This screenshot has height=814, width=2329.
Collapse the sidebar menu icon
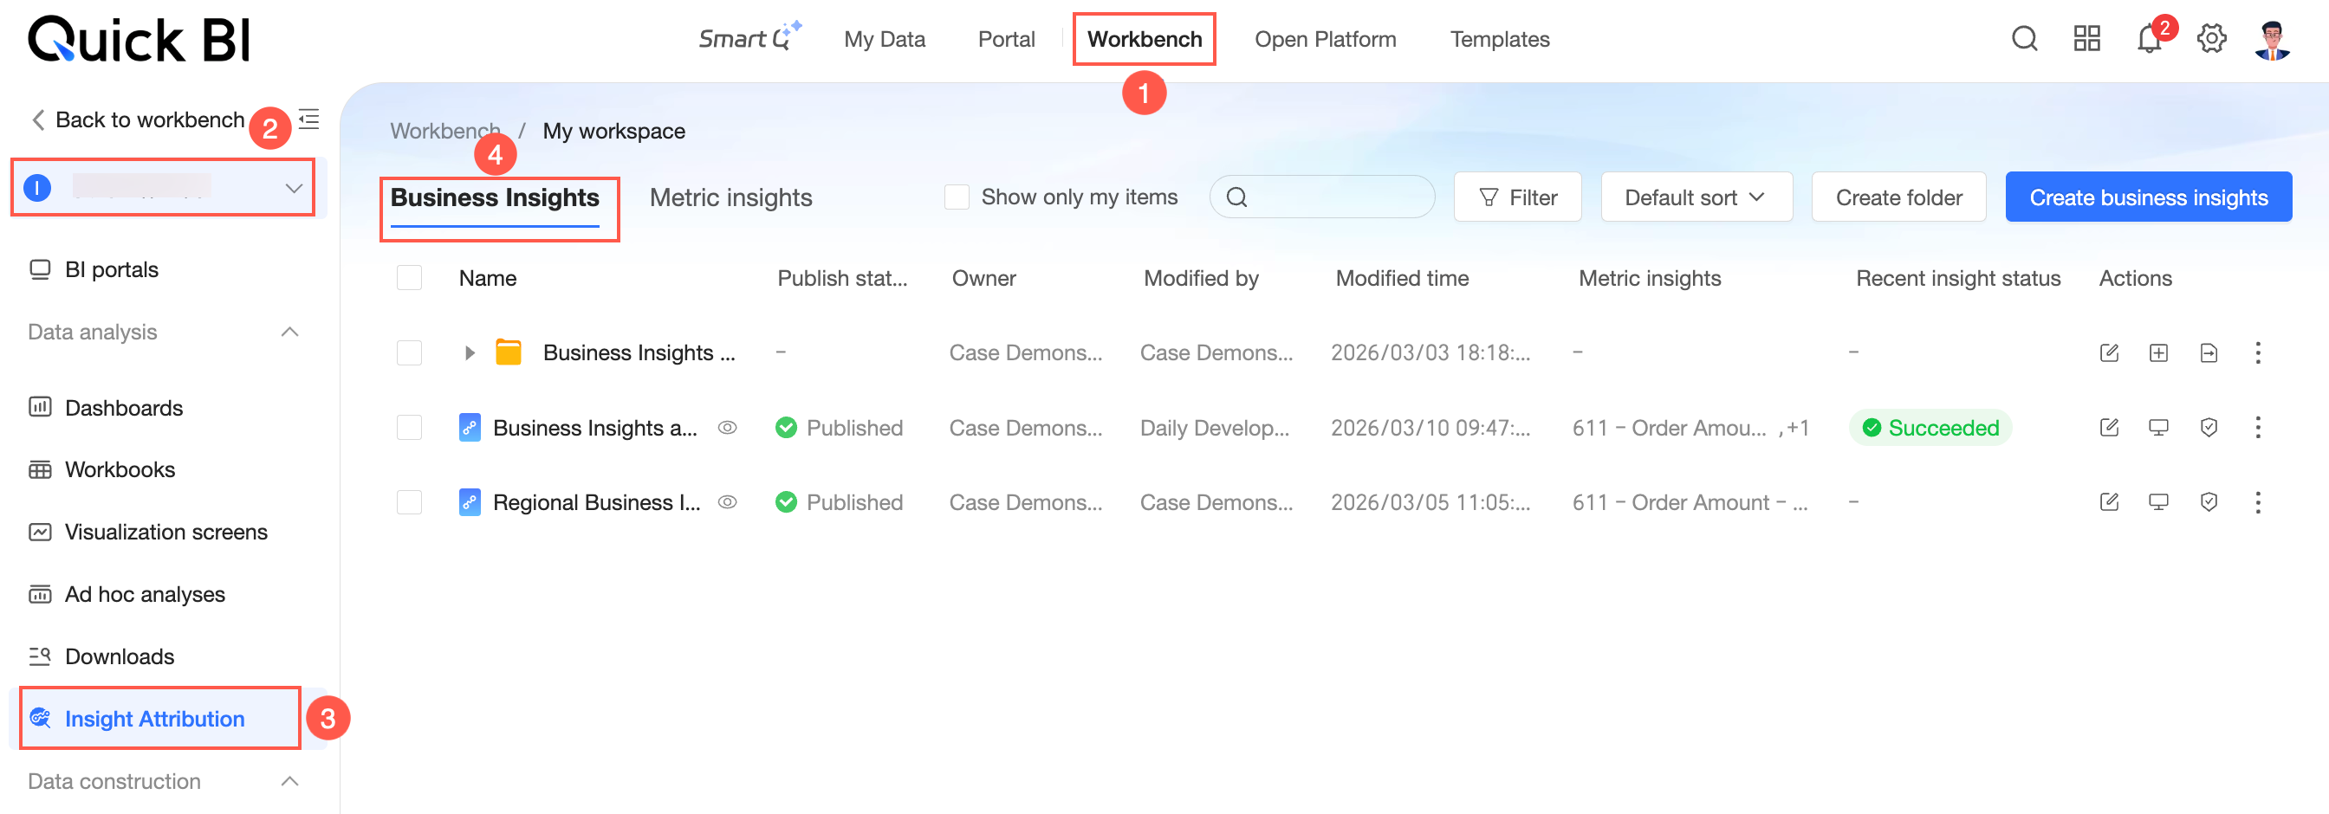[309, 120]
